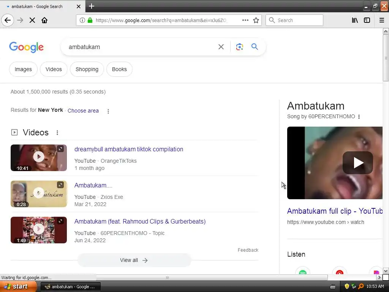Click into the Google search box
This screenshot has width=389, height=292.
pos(141,47)
